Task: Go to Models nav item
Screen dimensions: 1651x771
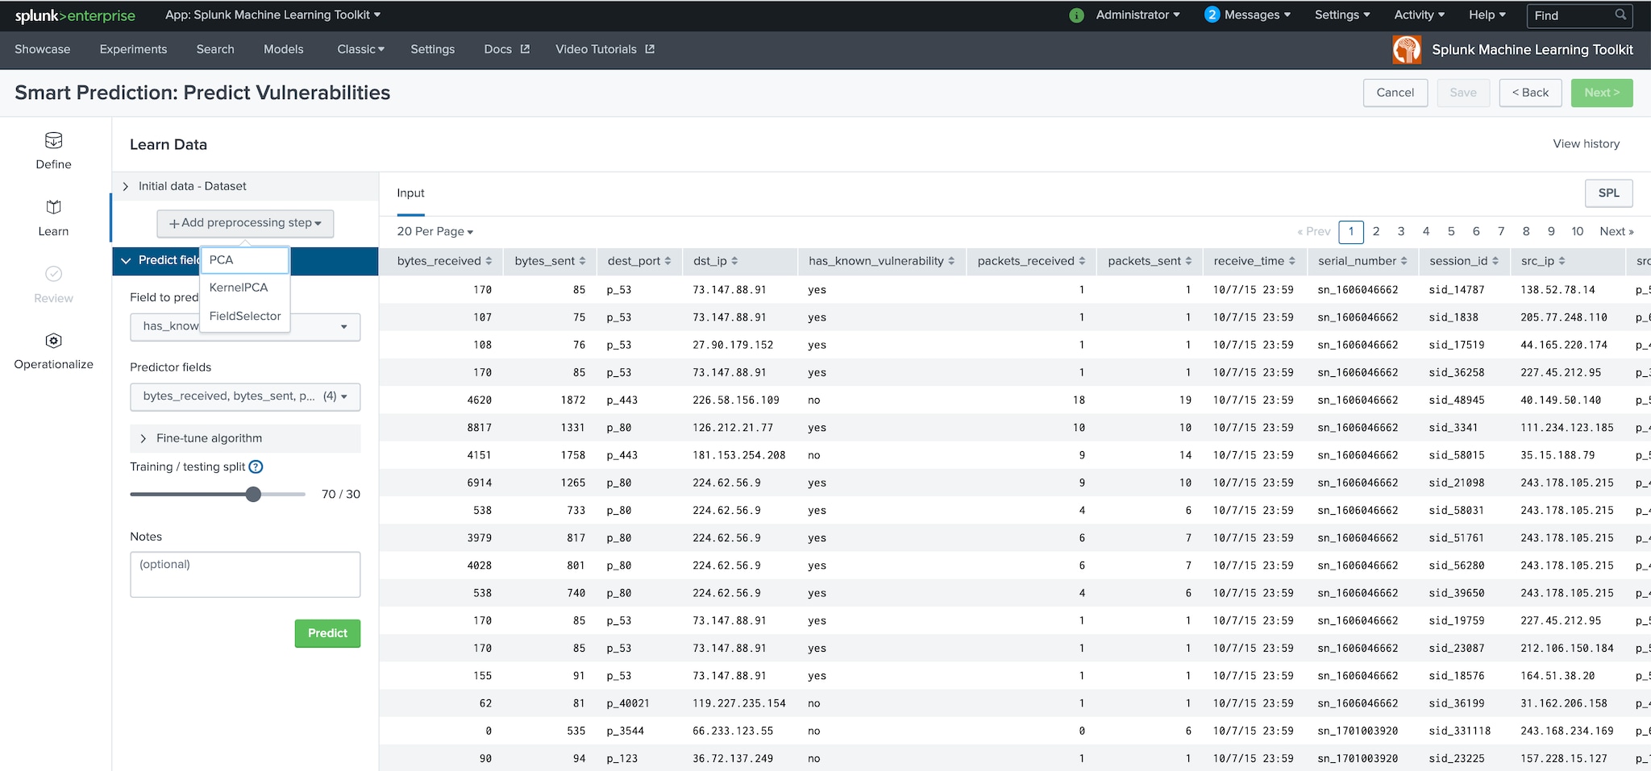Action: (284, 49)
